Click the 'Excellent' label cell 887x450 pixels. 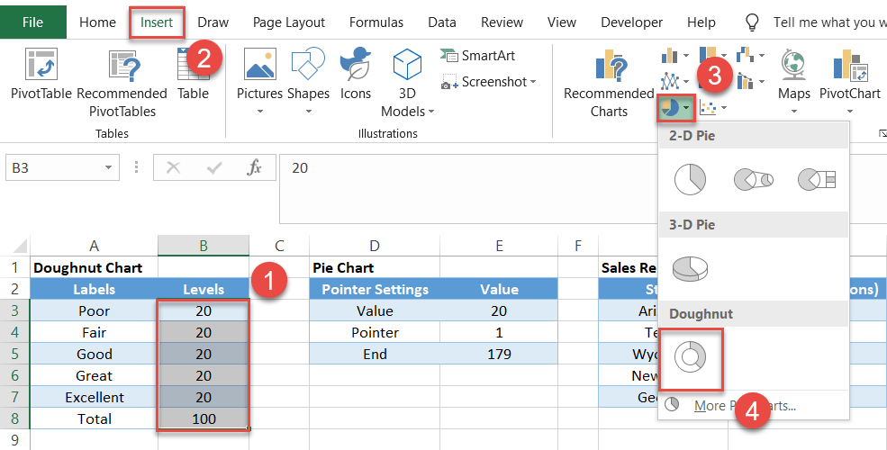(x=94, y=397)
